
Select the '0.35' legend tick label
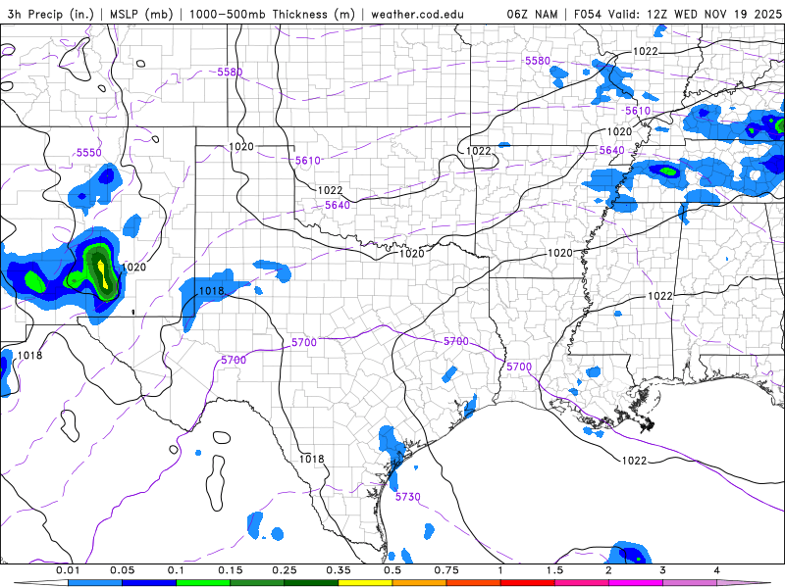339,570
